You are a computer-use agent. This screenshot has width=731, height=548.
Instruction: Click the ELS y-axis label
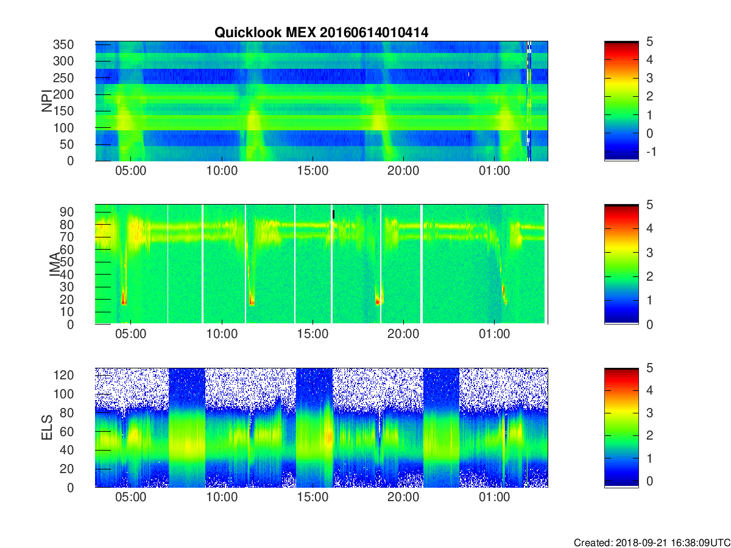(x=47, y=427)
